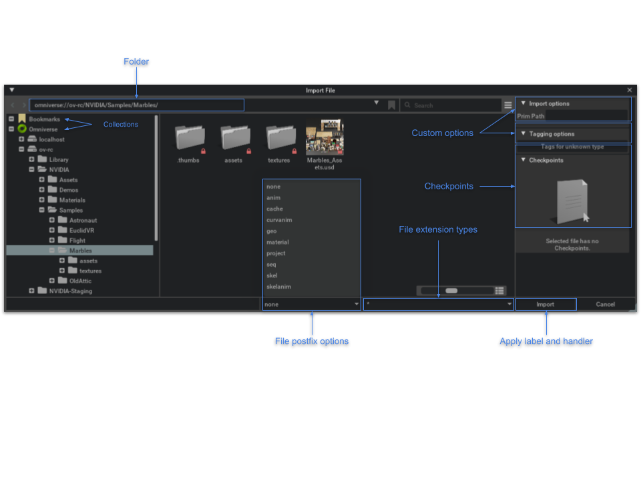Click the Cancel button
The image size is (641, 480).
pos(605,305)
